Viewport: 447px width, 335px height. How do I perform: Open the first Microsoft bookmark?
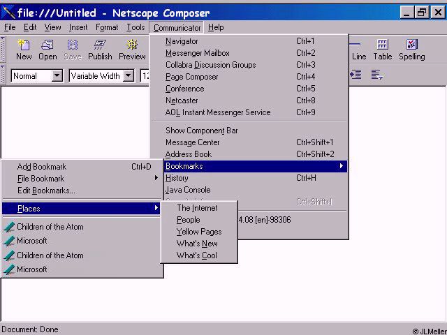[82, 241]
